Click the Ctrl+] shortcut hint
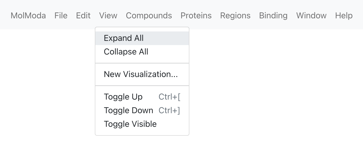The width and height of the screenshot is (363, 142). (169, 111)
